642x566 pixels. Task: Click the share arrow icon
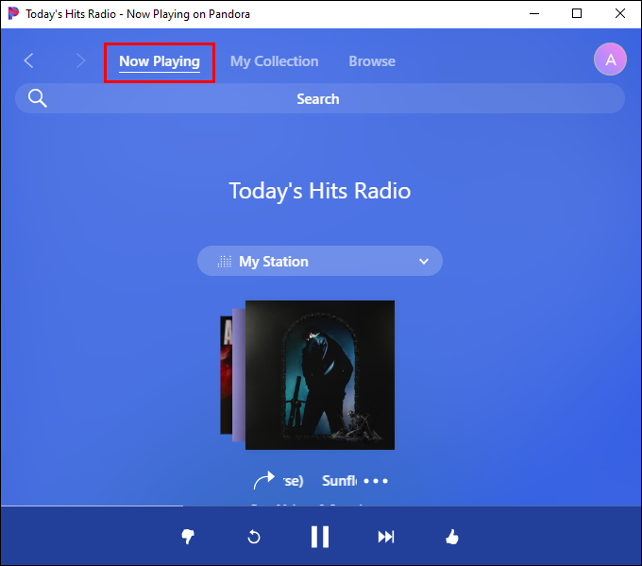click(x=264, y=480)
